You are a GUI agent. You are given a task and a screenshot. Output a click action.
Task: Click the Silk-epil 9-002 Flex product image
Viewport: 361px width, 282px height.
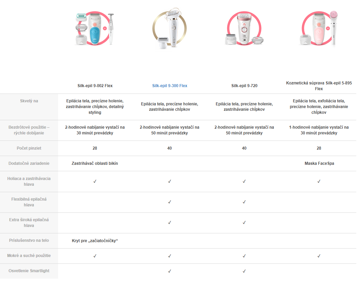[x=95, y=30]
